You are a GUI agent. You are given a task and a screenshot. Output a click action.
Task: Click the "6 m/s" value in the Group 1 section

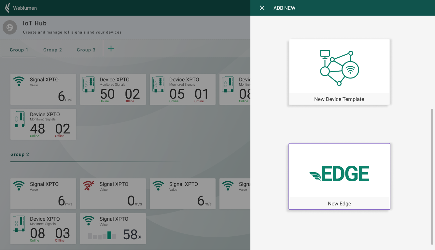pos(65,97)
